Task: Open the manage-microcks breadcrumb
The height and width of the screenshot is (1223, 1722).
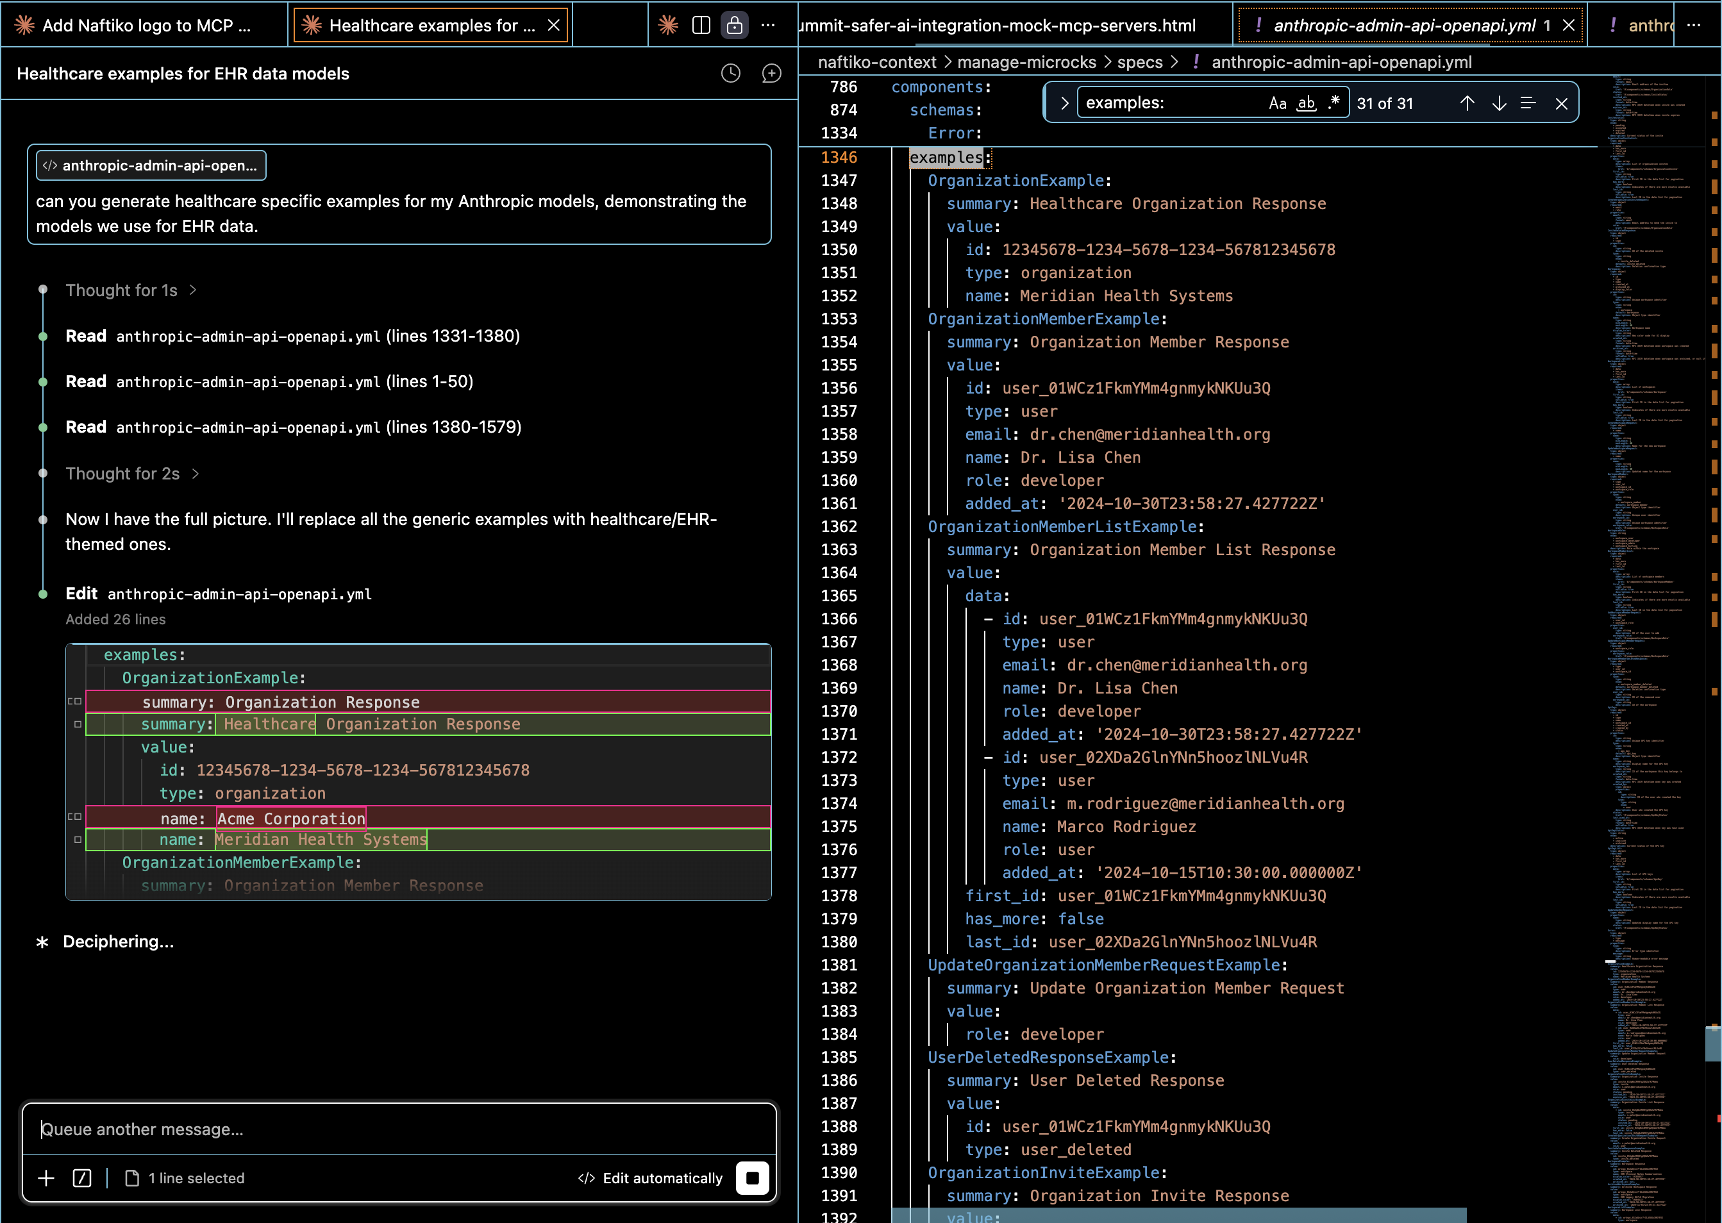Action: tap(1026, 63)
